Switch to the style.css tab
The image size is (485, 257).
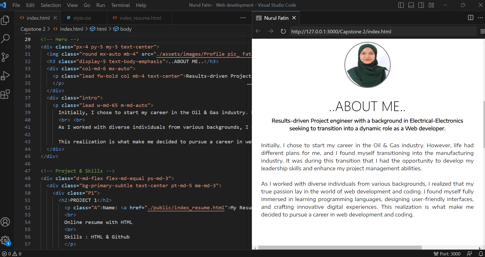click(82, 18)
